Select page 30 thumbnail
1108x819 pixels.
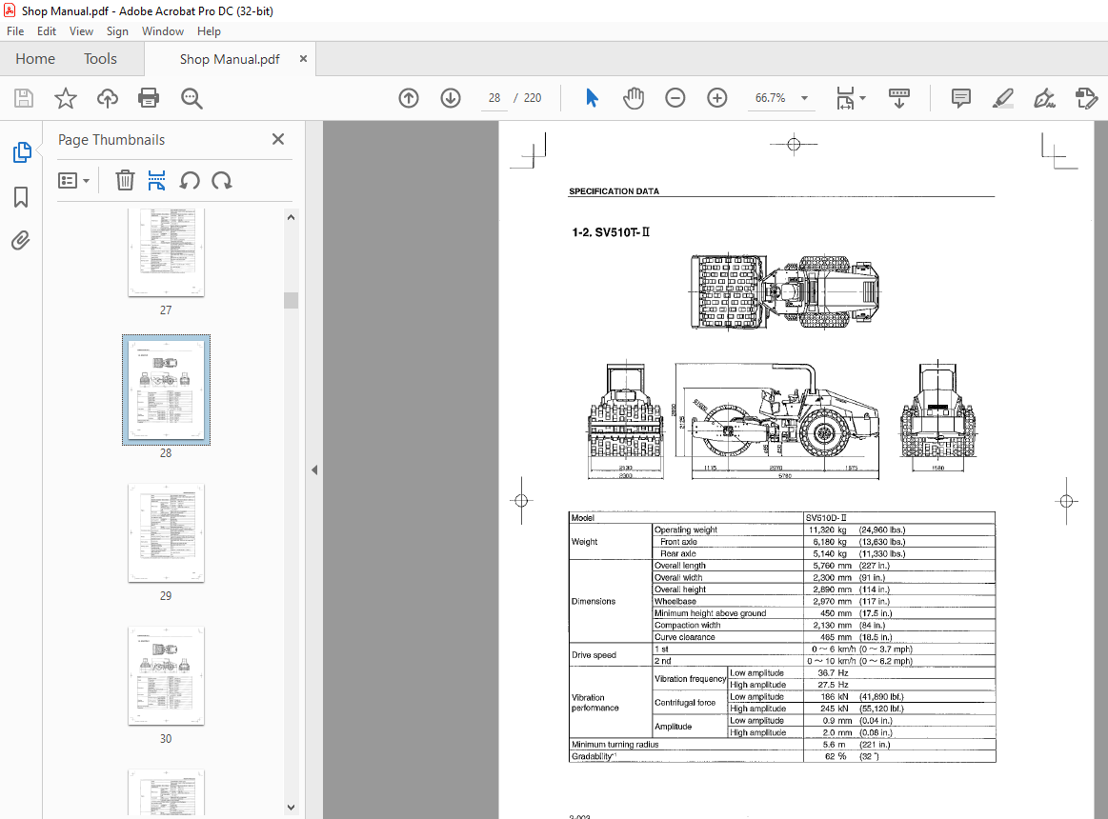pyautogui.click(x=166, y=675)
